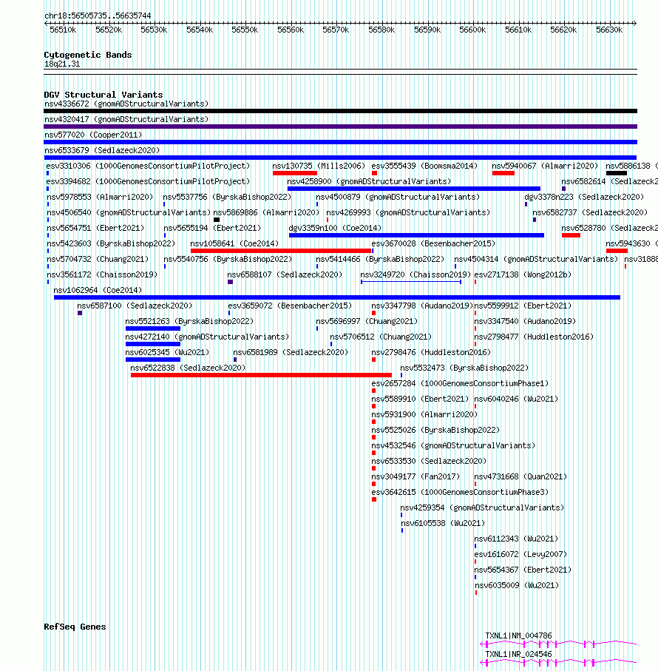Open nsv4731668 (Quan2021) label
Viewport: 658px width, 671px height.
(x=520, y=476)
